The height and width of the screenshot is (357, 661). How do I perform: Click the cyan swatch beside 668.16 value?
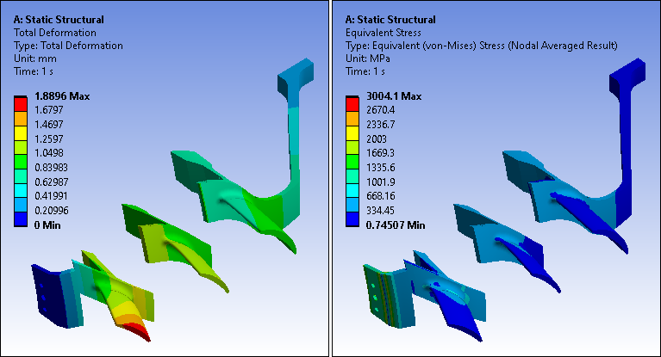coord(352,191)
